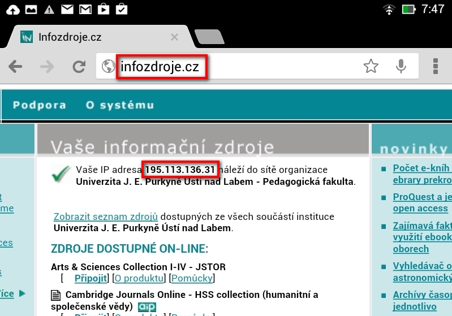Tap the globe site info icon
The width and height of the screenshot is (452, 316).
coord(109,66)
